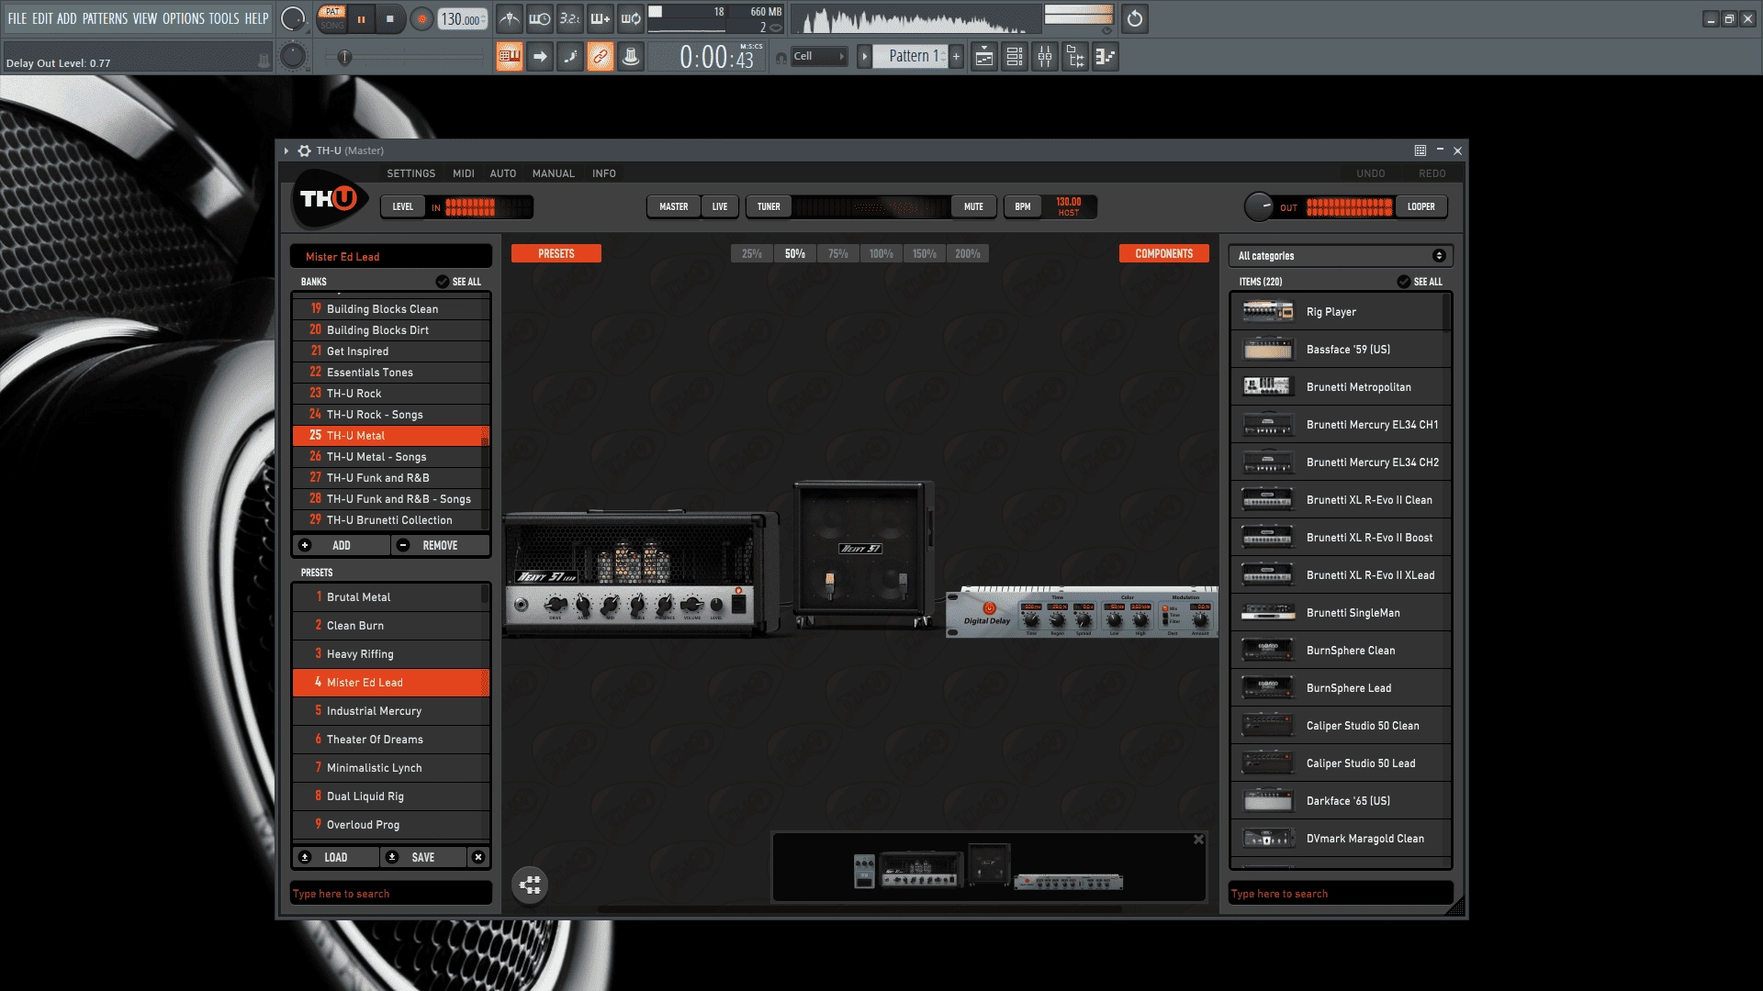
Task: Click SAVE preset button
Action: tap(423, 858)
